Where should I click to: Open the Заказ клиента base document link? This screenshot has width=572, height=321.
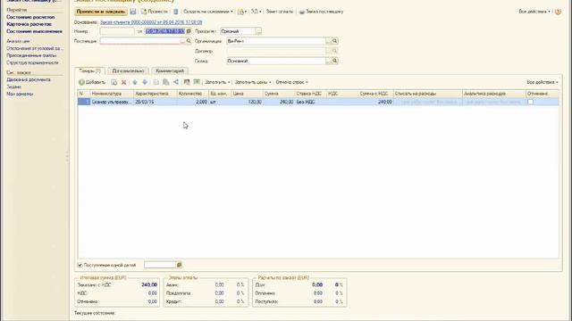(151, 22)
